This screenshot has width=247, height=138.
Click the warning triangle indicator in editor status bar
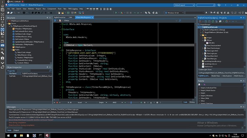tap(151, 103)
